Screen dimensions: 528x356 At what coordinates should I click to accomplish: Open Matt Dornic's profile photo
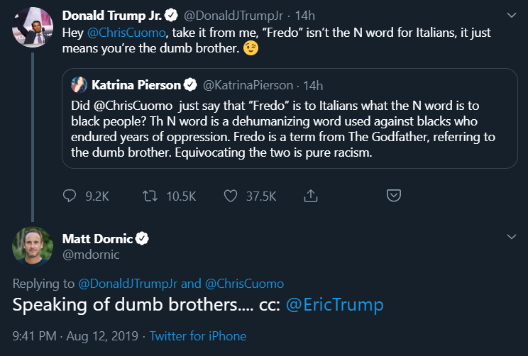pos(33,247)
